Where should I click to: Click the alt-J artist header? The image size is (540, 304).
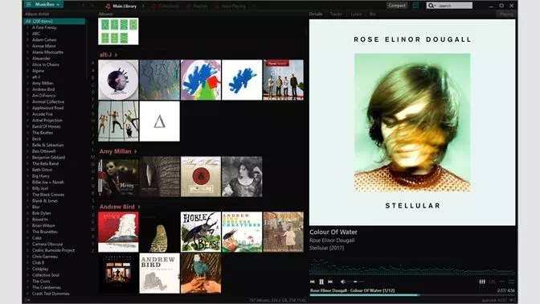(106, 55)
